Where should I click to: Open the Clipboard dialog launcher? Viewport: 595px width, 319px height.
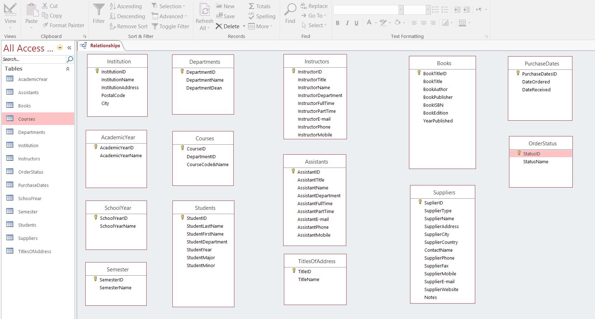pyautogui.click(x=85, y=37)
